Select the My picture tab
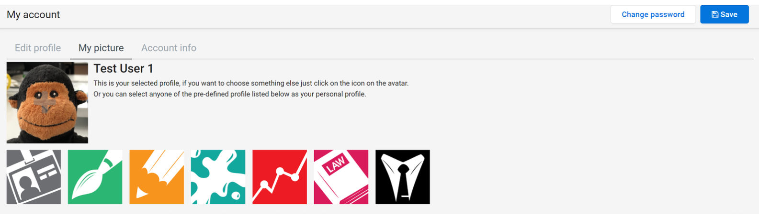The width and height of the screenshot is (759, 218). point(101,48)
